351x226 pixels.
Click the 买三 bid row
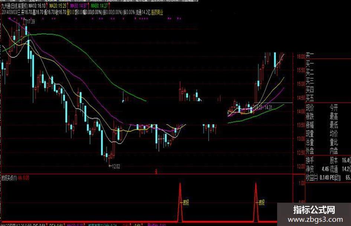click(x=310, y=81)
